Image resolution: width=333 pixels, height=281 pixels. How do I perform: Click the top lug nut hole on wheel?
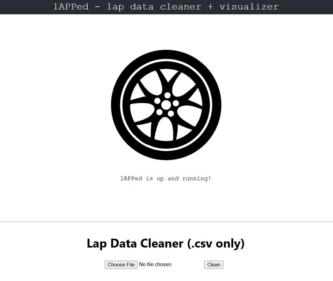pyautogui.click(x=167, y=95)
